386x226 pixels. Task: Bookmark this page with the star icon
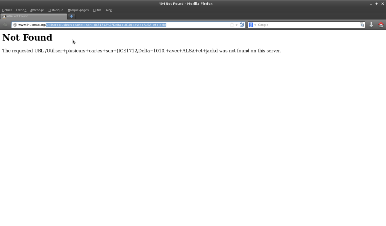click(232, 25)
